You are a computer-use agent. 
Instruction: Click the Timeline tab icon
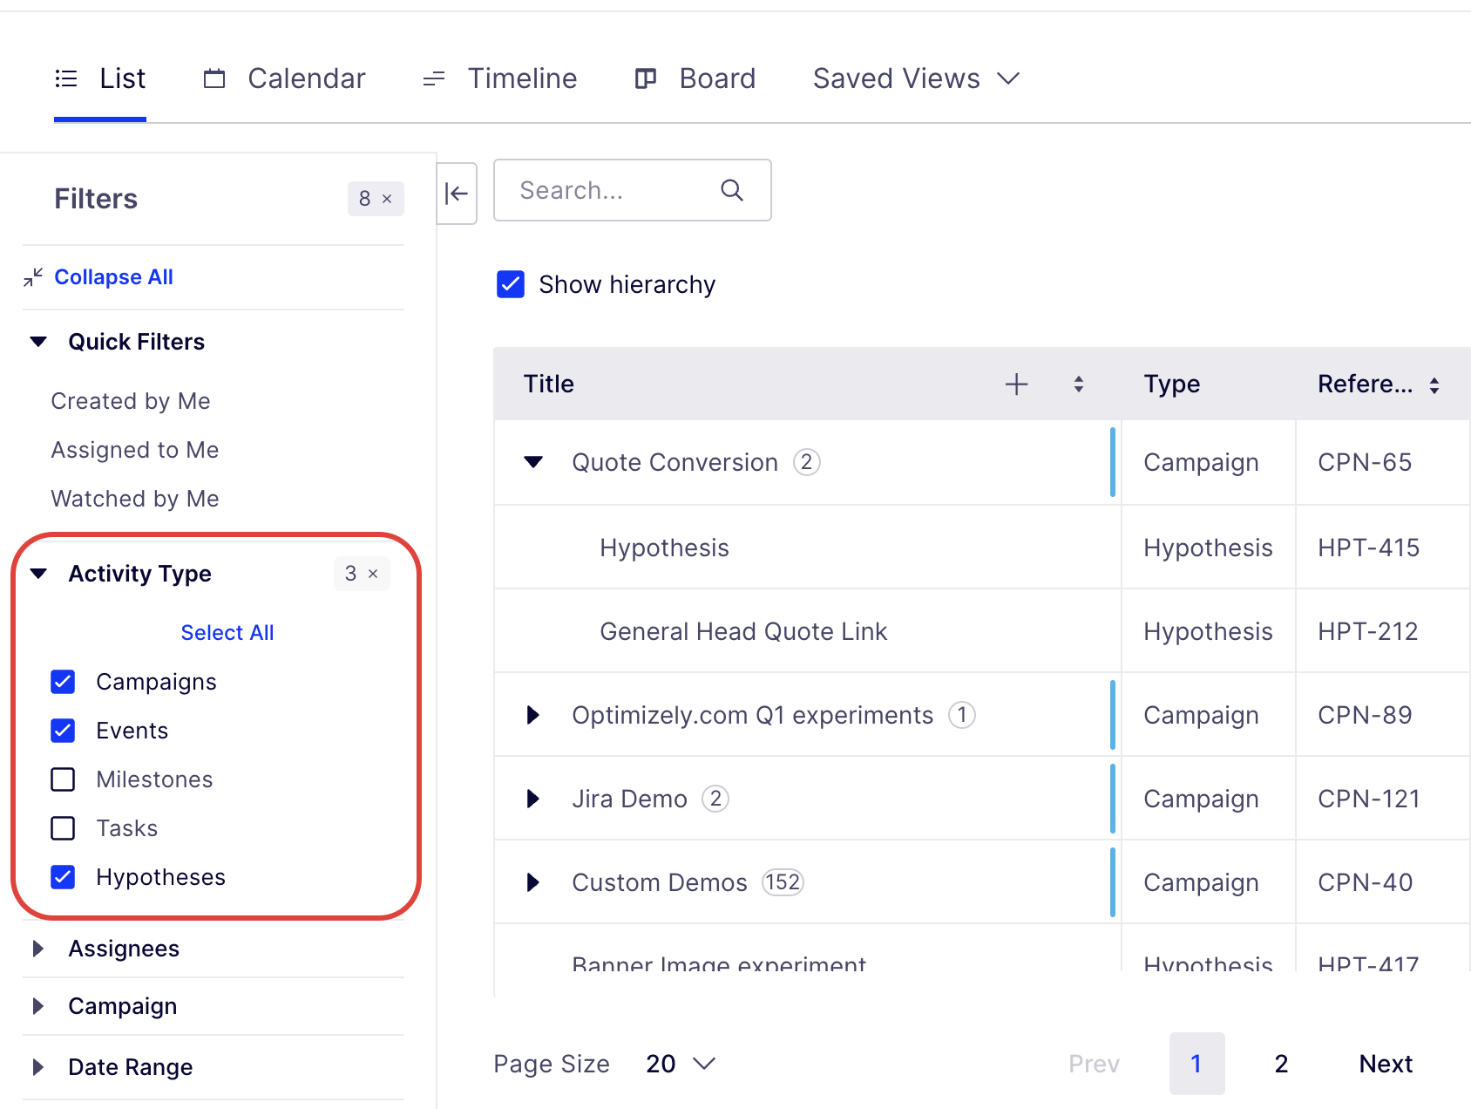tap(434, 79)
